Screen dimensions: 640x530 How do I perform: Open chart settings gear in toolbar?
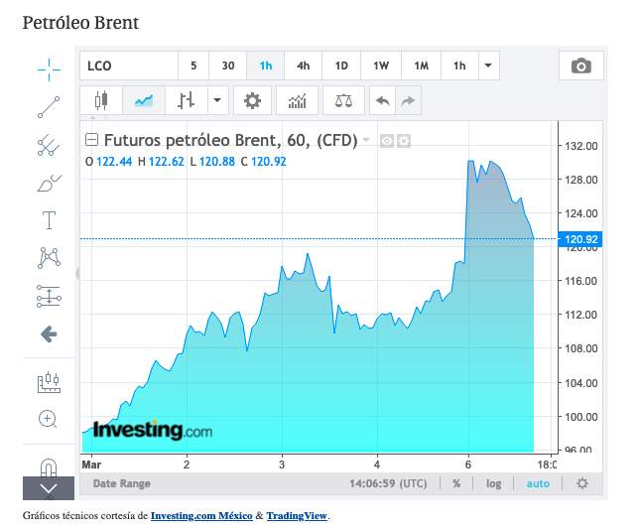(x=253, y=100)
